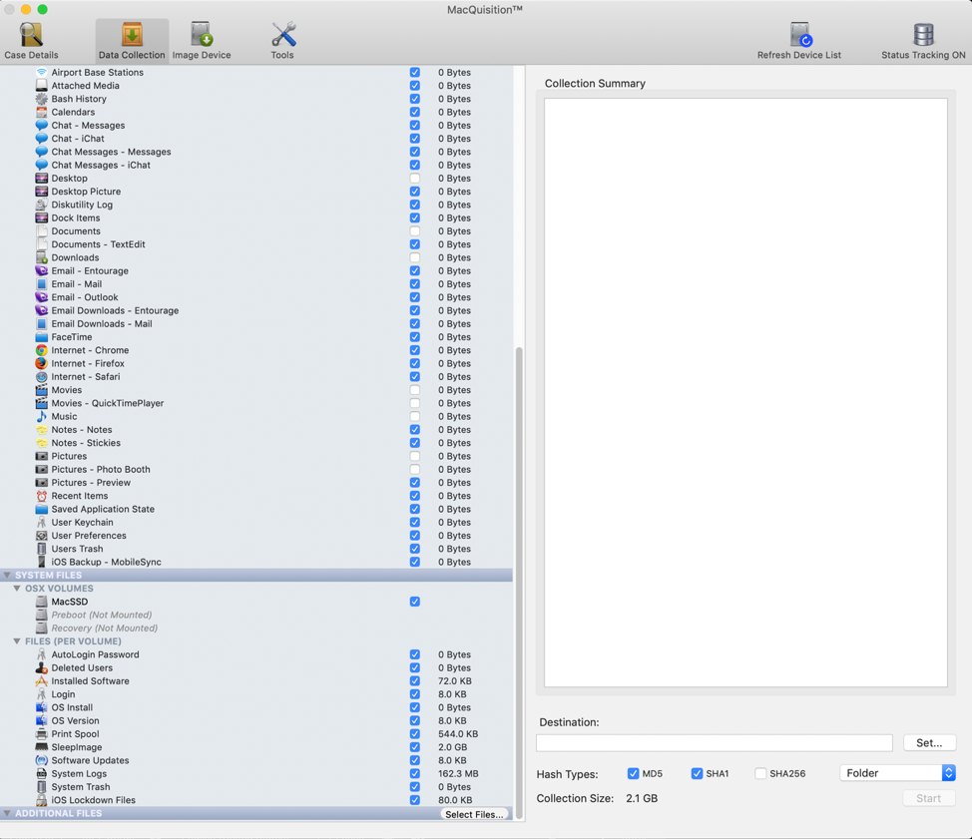
Task: Uncheck the SHA1 hash type
Action: click(x=697, y=773)
